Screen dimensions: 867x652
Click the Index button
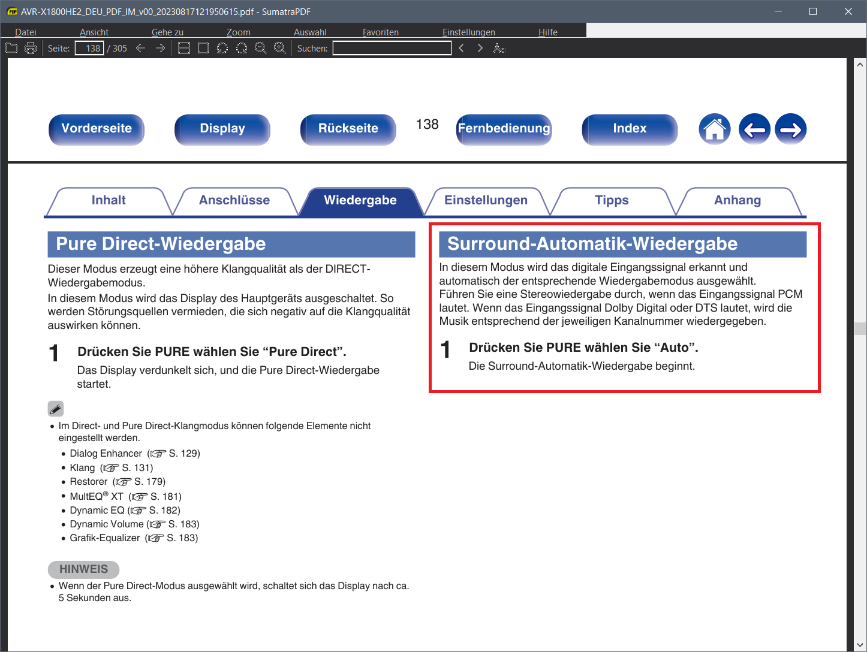(x=630, y=129)
